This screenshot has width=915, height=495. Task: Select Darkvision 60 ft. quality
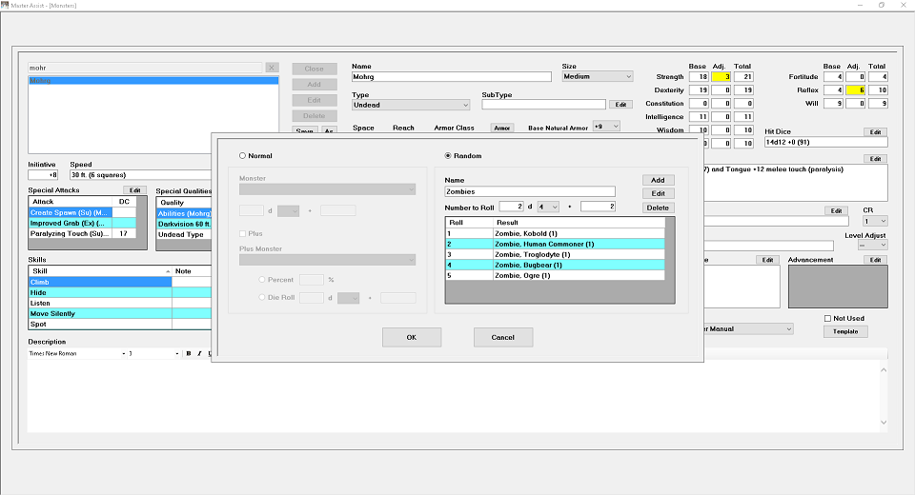click(x=184, y=224)
